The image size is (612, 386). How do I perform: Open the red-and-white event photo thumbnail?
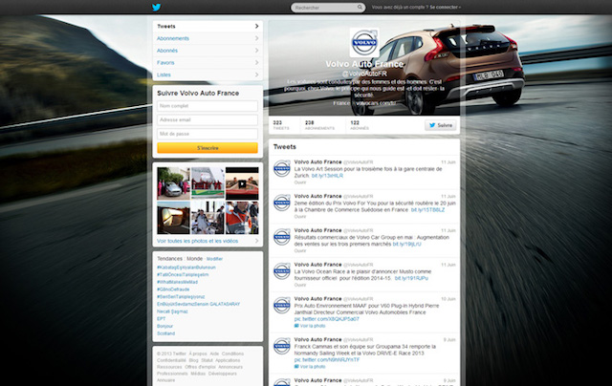click(208, 183)
